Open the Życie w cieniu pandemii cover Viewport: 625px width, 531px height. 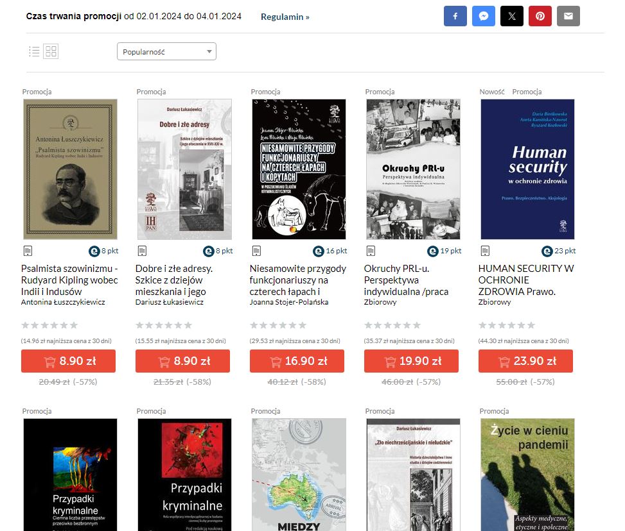point(527,475)
